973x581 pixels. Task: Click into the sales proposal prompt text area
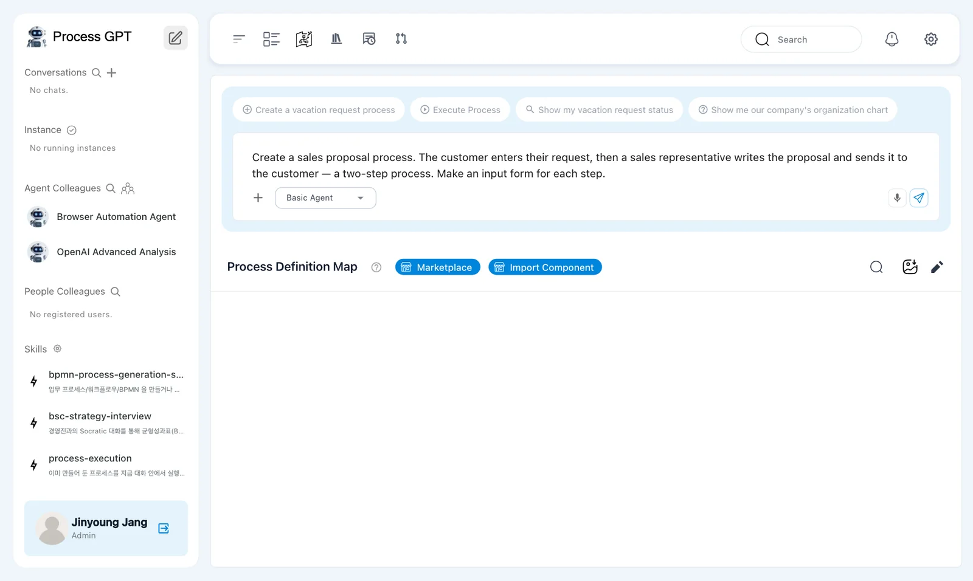[x=580, y=165]
